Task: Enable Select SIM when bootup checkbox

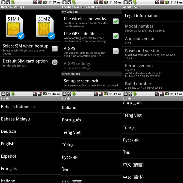Action: click(x=55, y=49)
